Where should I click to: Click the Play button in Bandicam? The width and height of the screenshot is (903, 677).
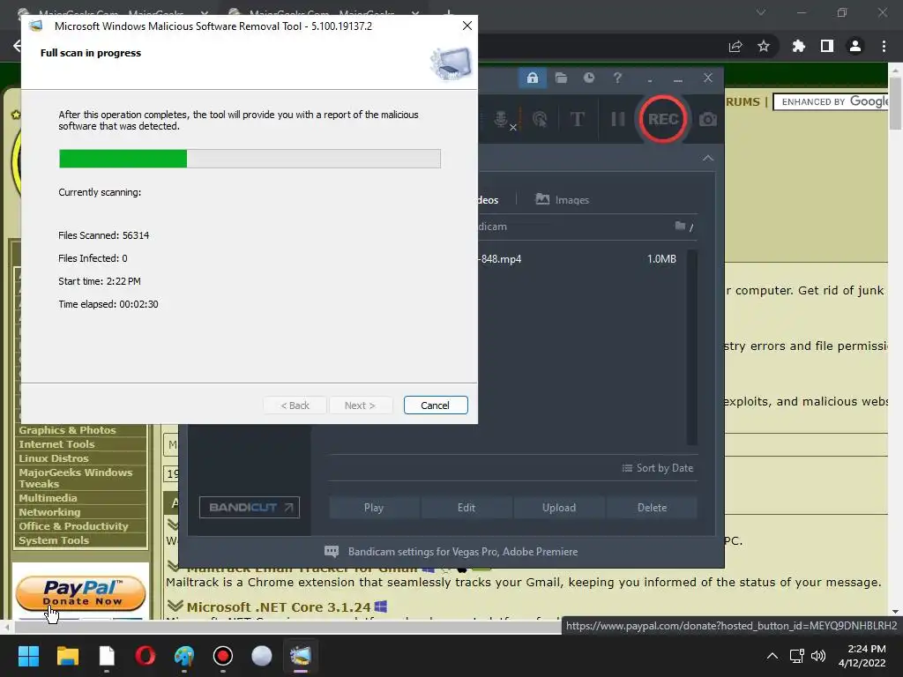point(374,508)
